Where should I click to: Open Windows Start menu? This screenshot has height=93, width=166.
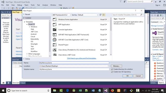[x=3, y=90]
